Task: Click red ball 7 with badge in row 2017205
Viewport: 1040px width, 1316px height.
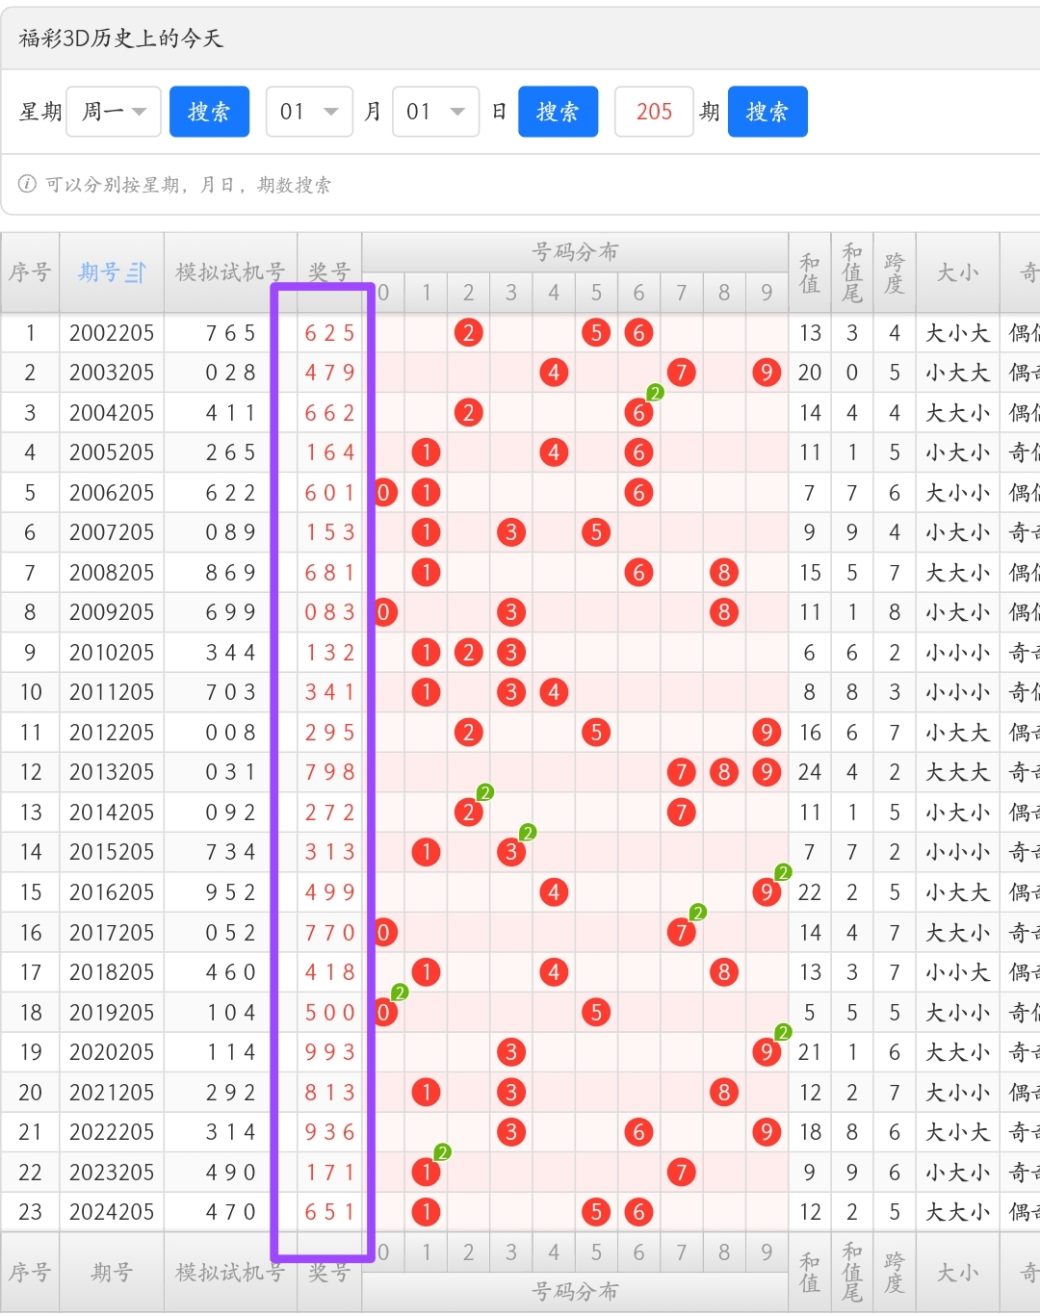Action: pyautogui.click(x=681, y=932)
